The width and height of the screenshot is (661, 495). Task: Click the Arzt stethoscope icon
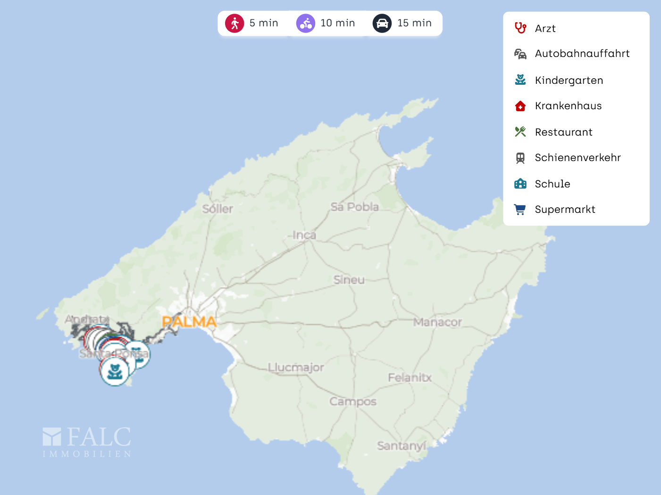click(520, 28)
